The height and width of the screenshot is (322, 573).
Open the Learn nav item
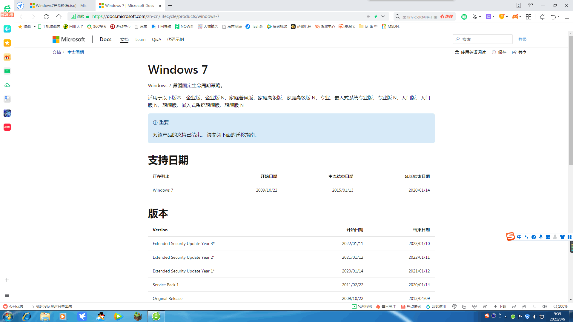tap(140, 39)
